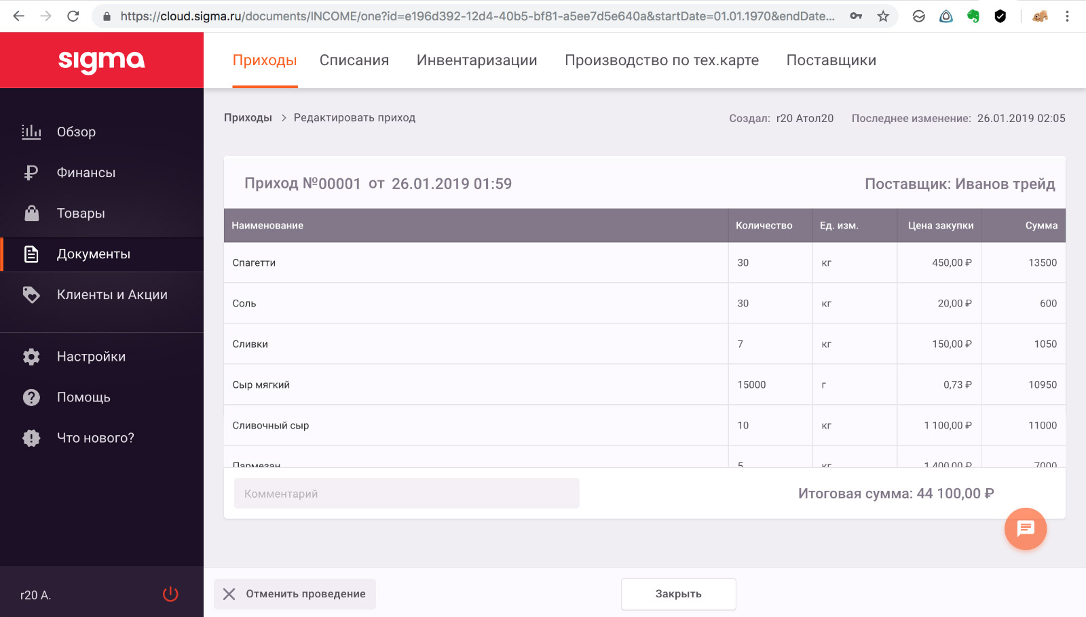The height and width of the screenshot is (617, 1086).
Task: Click the red power logout icon
Action: (170, 595)
